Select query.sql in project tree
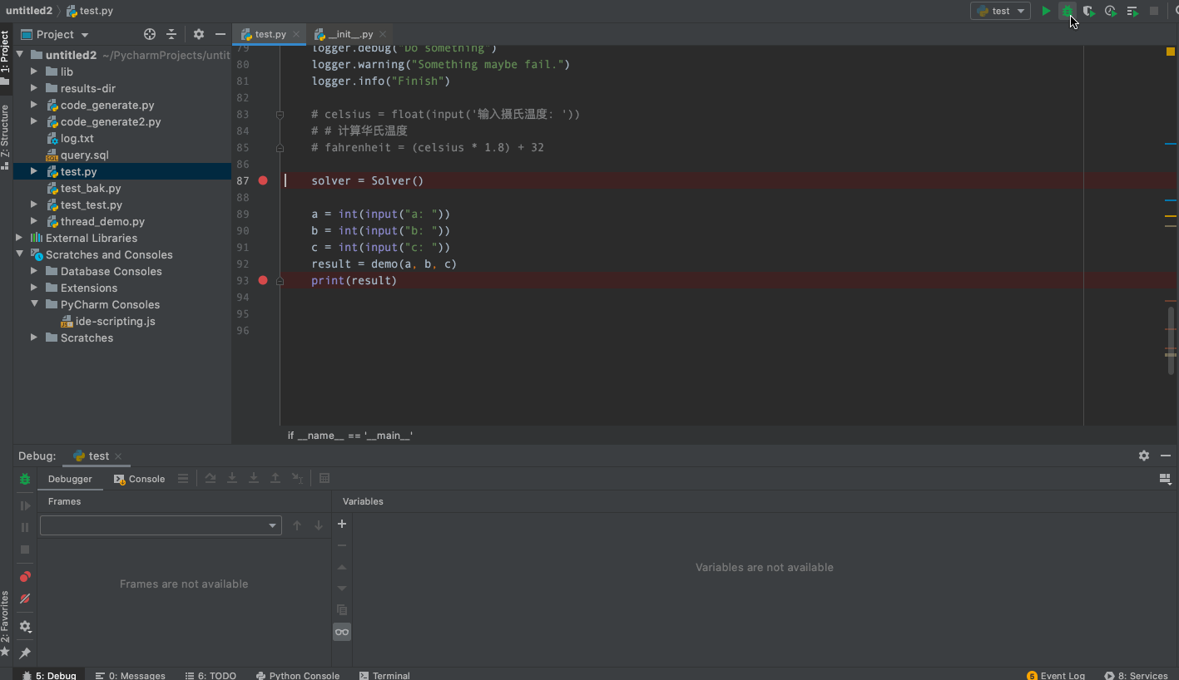Viewport: 1179px width, 680px height. tap(84, 155)
